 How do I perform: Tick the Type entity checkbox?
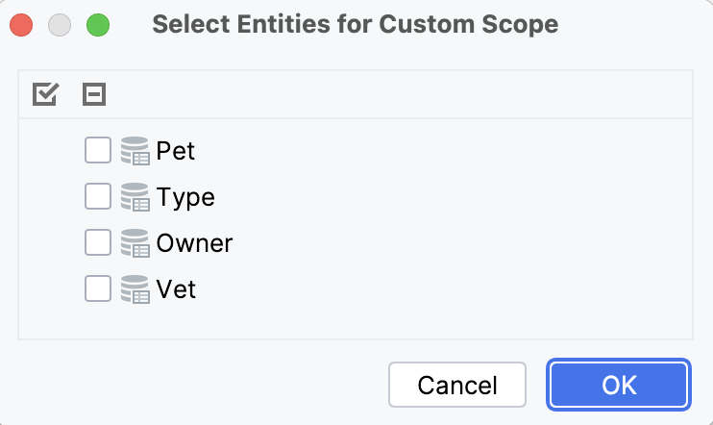pyautogui.click(x=98, y=197)
